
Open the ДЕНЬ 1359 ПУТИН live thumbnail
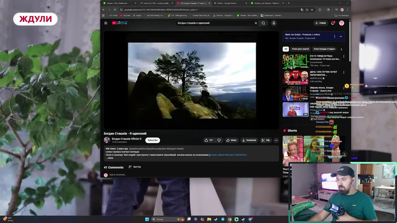296,77
